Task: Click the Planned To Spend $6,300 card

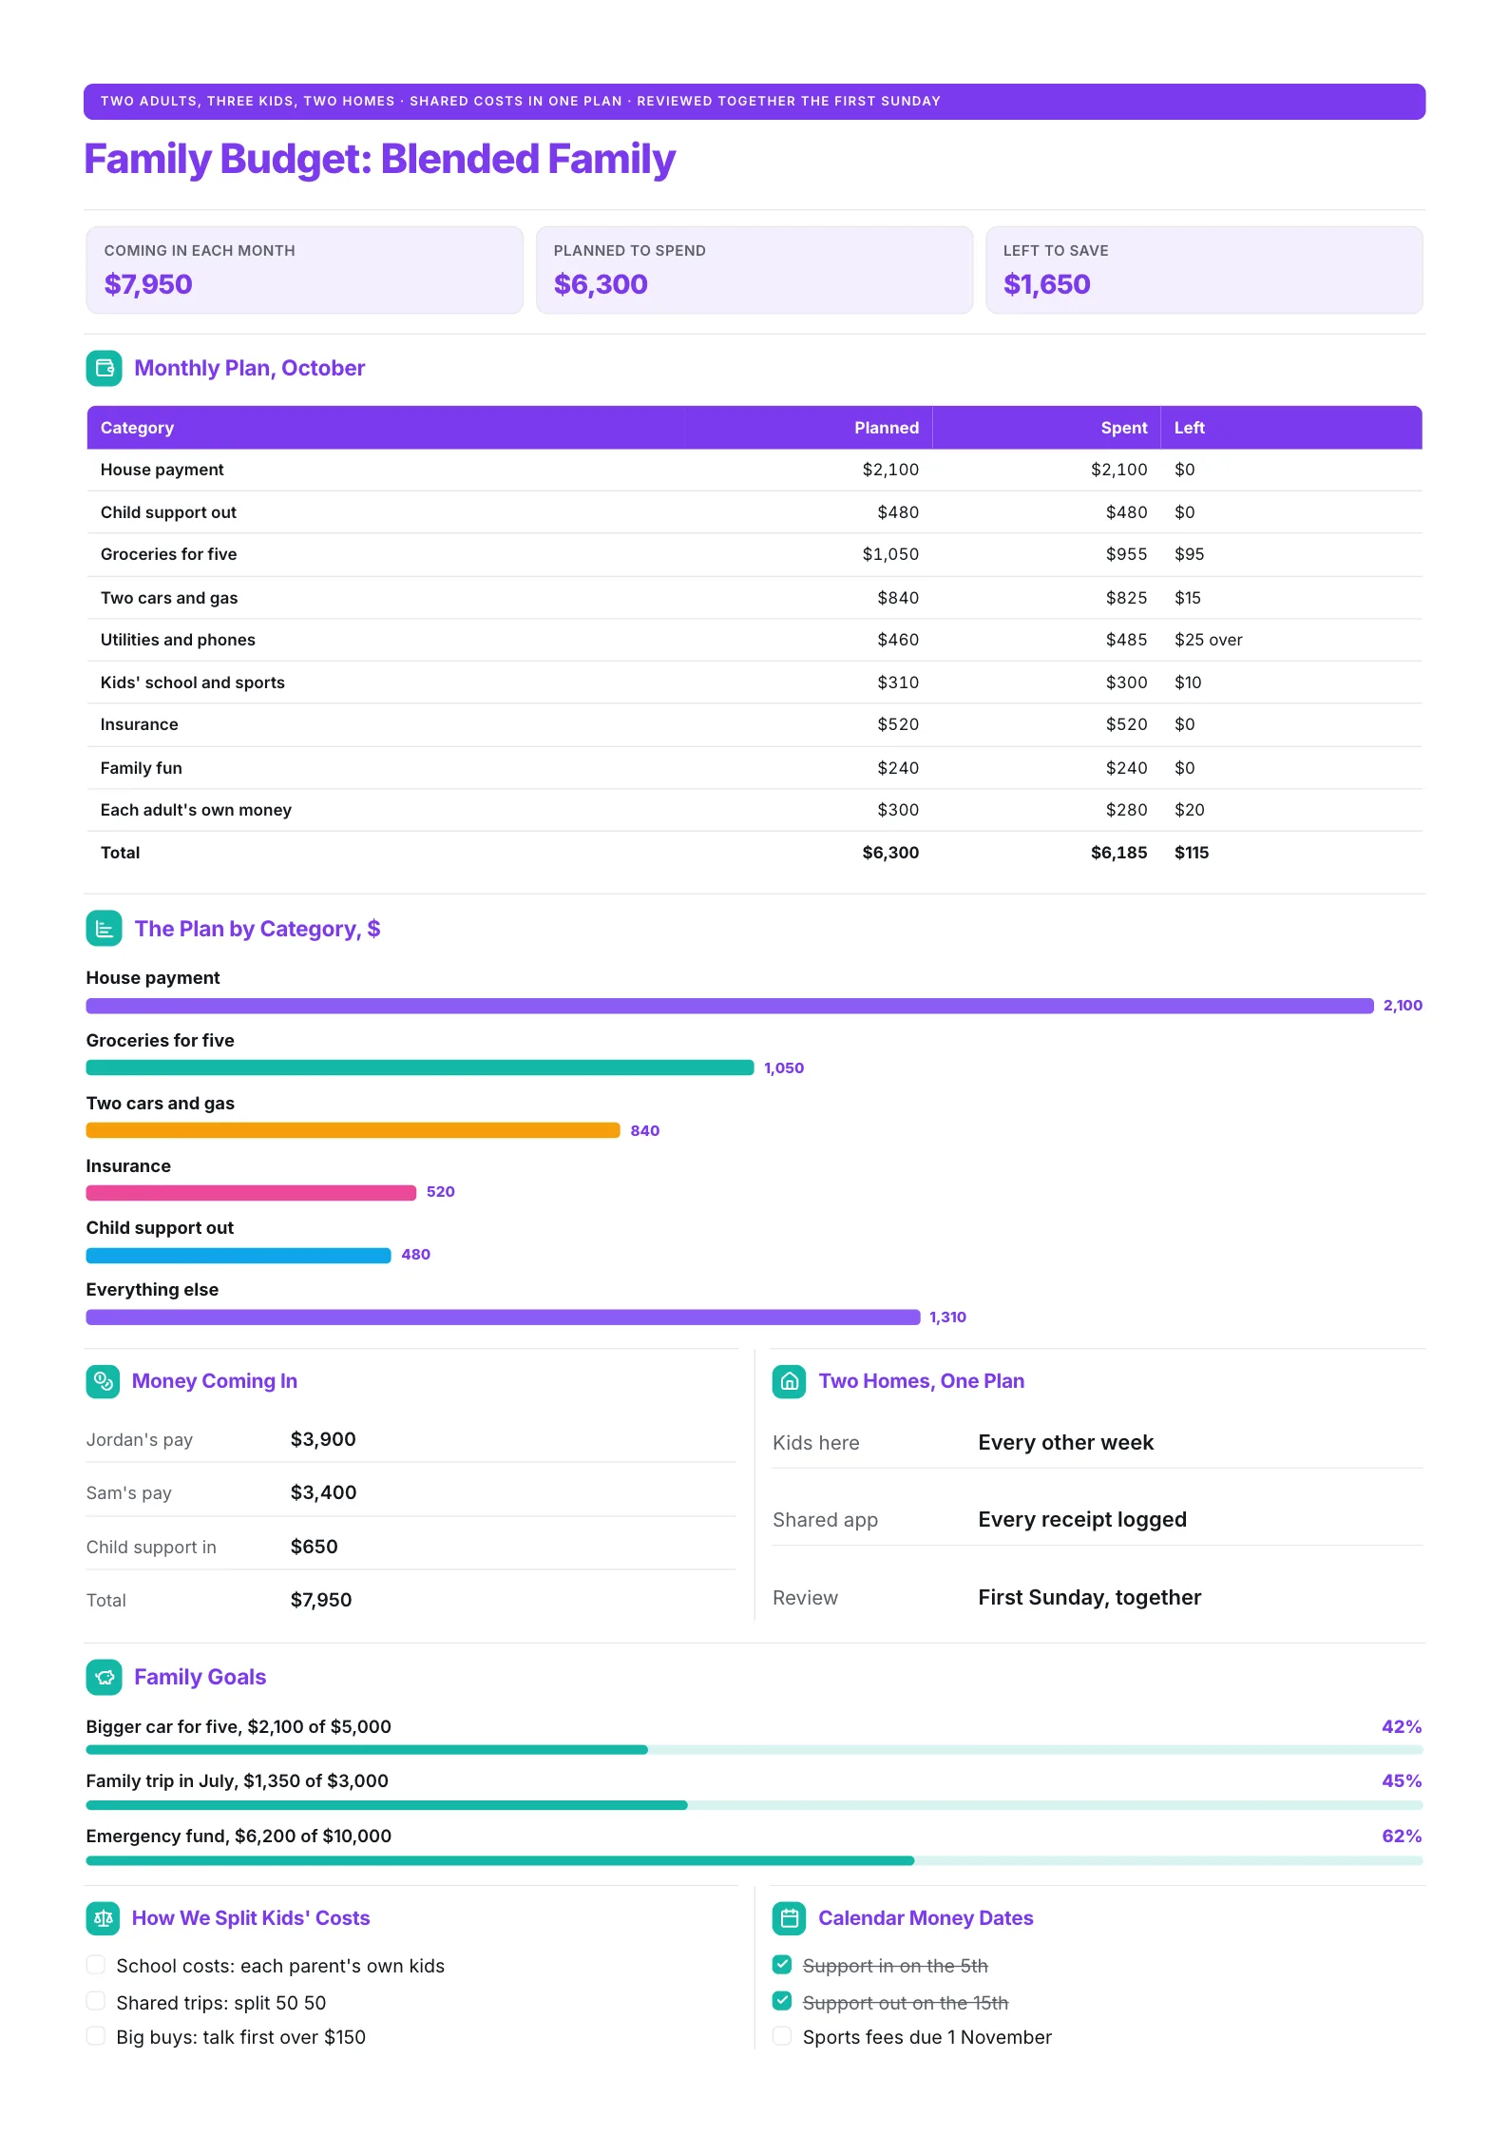Action: [754, 270]
